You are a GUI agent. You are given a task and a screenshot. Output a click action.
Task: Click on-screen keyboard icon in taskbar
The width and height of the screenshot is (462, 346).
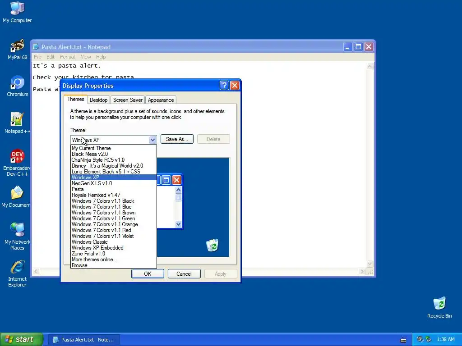pyautogui.click(x=403, y=340)
